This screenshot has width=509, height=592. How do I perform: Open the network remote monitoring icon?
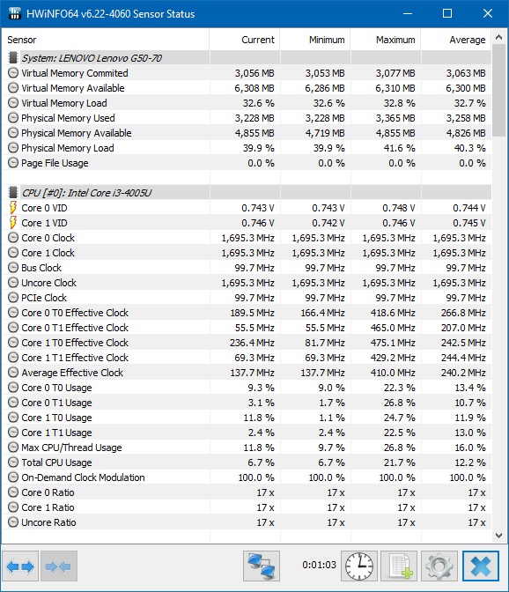(x=262, y=566)
